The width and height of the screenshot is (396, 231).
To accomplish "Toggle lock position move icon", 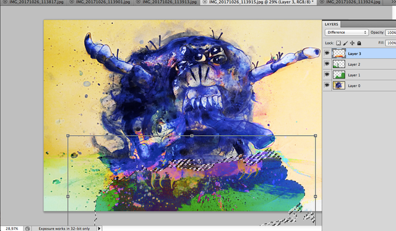I will 352,43.
